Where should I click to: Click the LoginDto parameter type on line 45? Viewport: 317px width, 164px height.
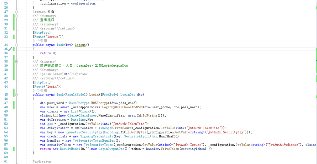click(x=128, y=95)
